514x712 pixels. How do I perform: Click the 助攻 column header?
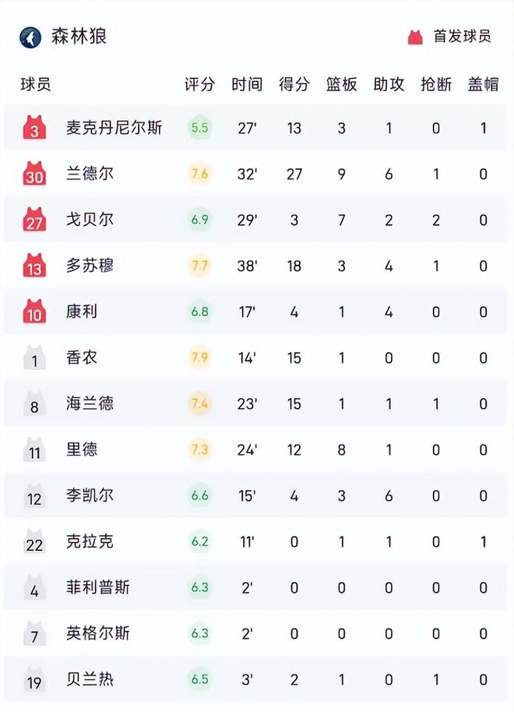click(389, 85)
